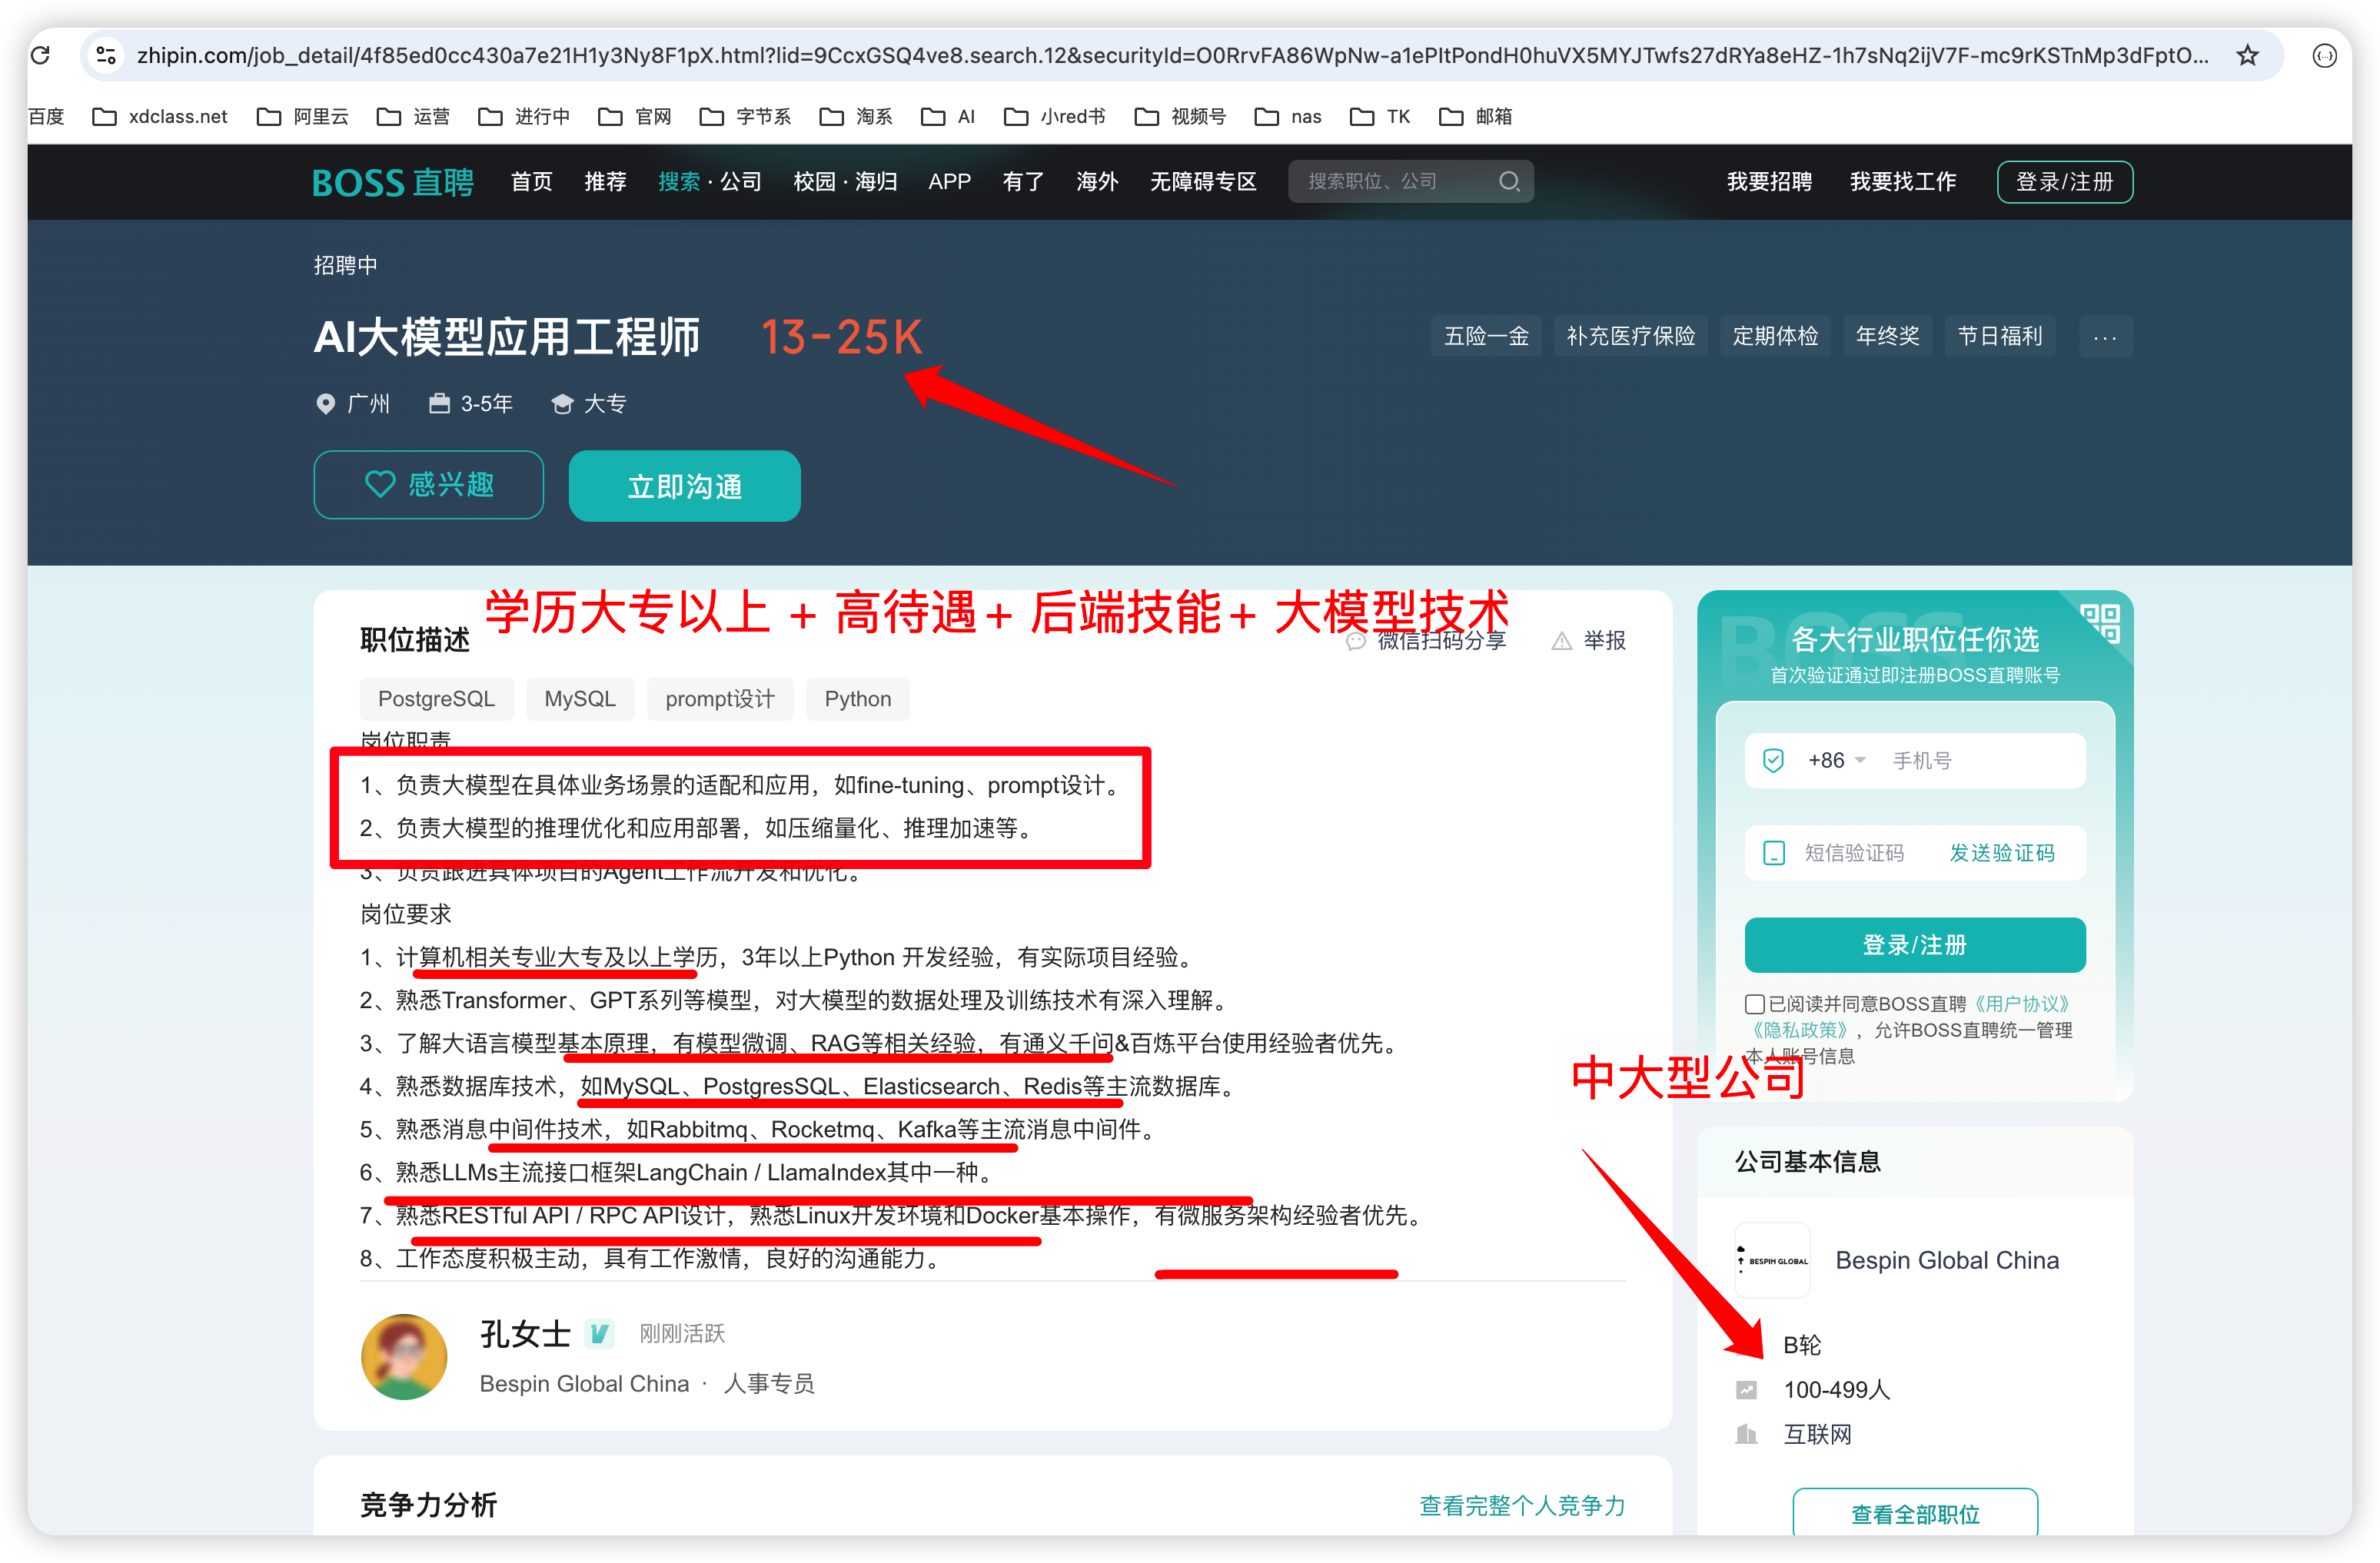Viewport: 2380px width, 1563px height.
Task: Click the browser reload icon
Action: point(41,55)
